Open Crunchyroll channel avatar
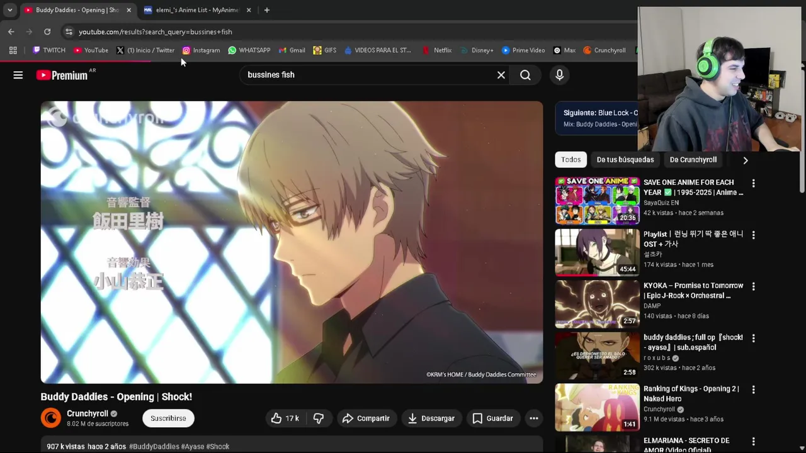Screen dimensions: 806x453 pyautogui.click(x=51, y=418)
